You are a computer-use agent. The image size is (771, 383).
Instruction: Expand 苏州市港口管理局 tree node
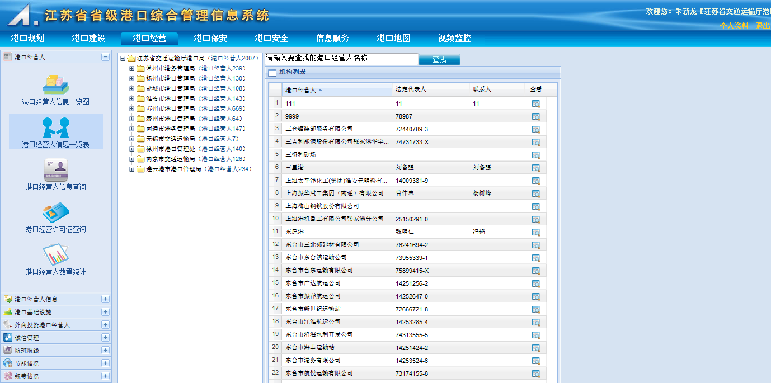coord(132,109)
